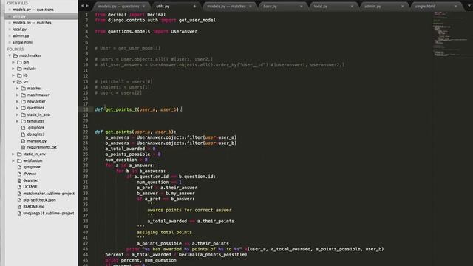This screenshot has height=266, width=473.
Task: Collapse the root matchmaker folder
Action: [x=10, y=55]
